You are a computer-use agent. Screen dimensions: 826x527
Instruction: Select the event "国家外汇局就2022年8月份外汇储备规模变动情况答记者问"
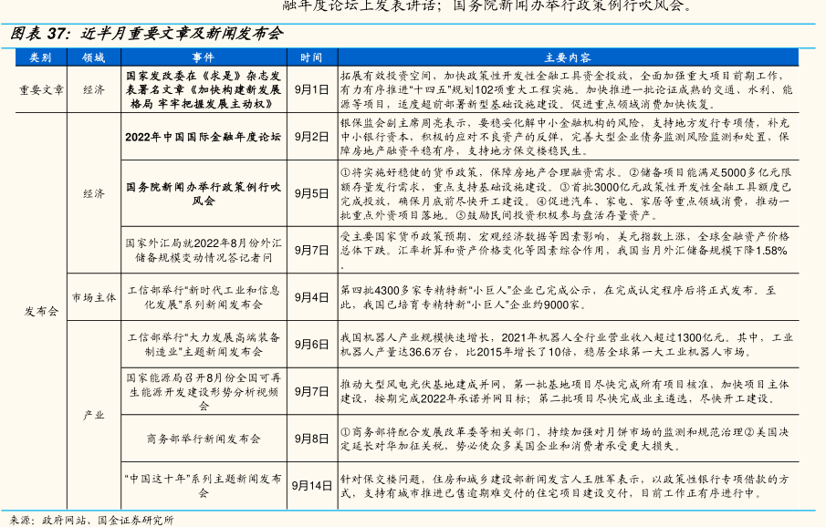click(x=204, y=251)
